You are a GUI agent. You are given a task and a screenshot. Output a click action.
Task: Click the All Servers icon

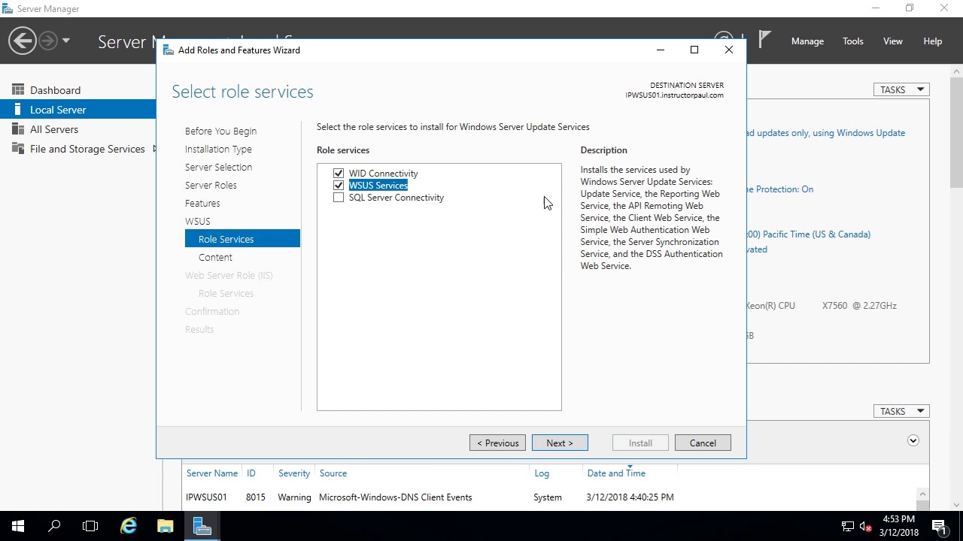point(18,129)
